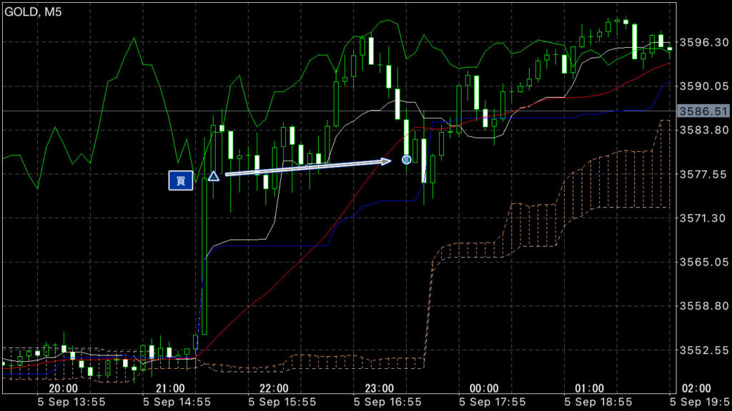Click the 01:00 time axis label
This screenshot has height=411, width=732.
click(x=589, y=389)
